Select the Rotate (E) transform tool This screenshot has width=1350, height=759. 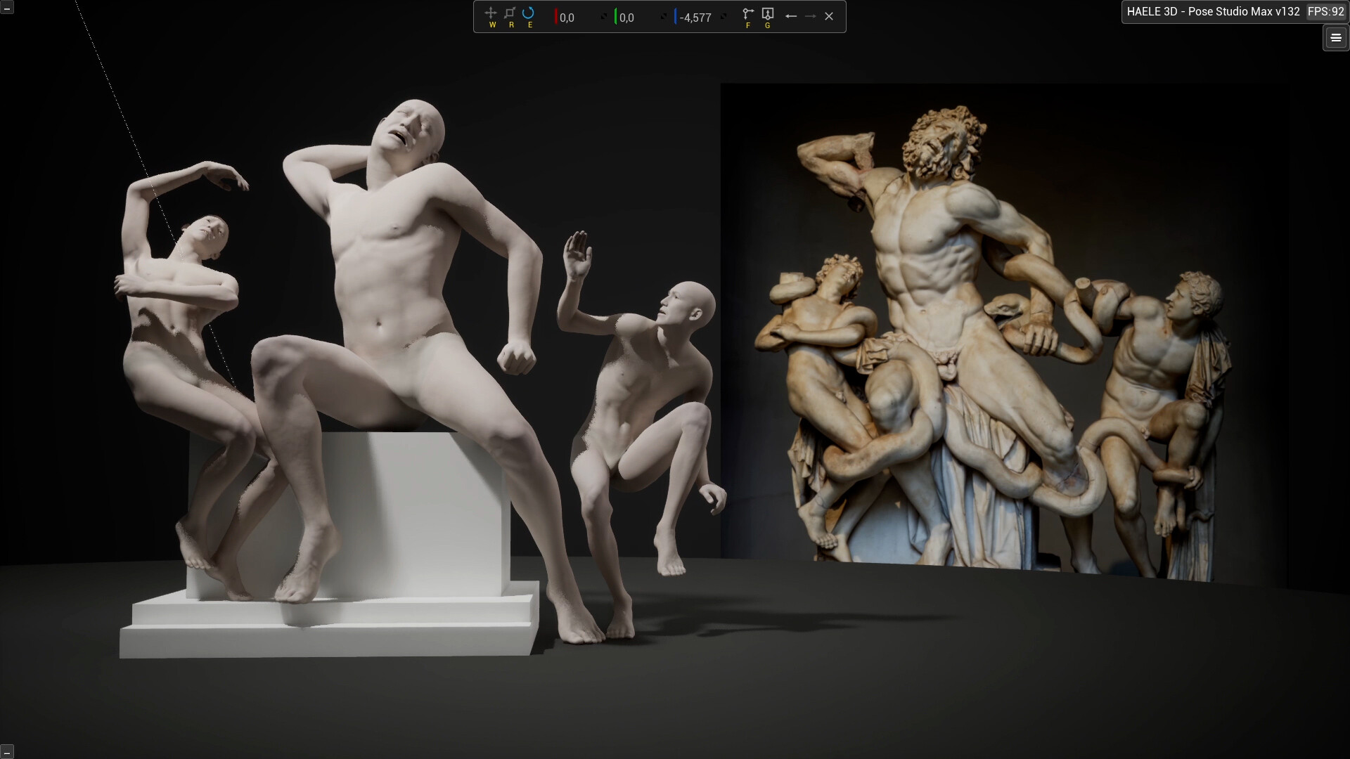click(x=529, y=13)
